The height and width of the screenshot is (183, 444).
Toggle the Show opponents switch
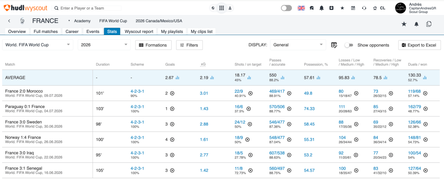coord(349,45)
